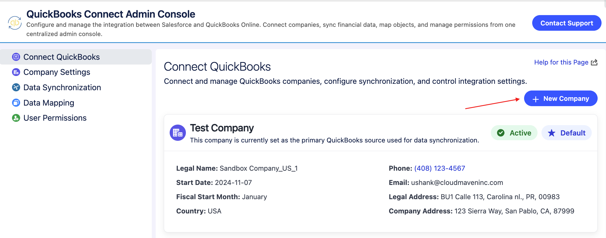Click the plus icon on New Company
Screen dimensions: 606x238
[536, 99]
